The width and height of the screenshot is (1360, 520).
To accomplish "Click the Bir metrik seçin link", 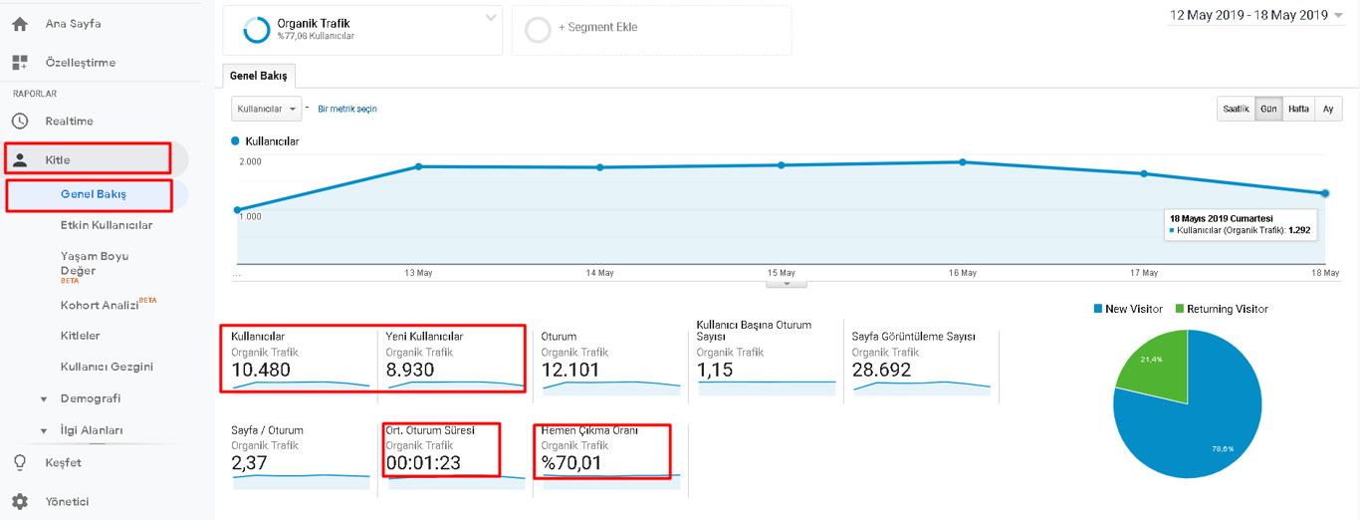I will point(347,109).
